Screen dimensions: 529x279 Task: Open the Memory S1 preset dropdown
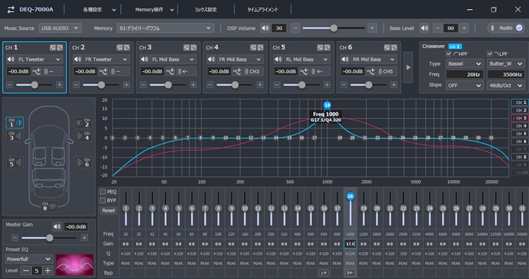(x=165, y=28)
